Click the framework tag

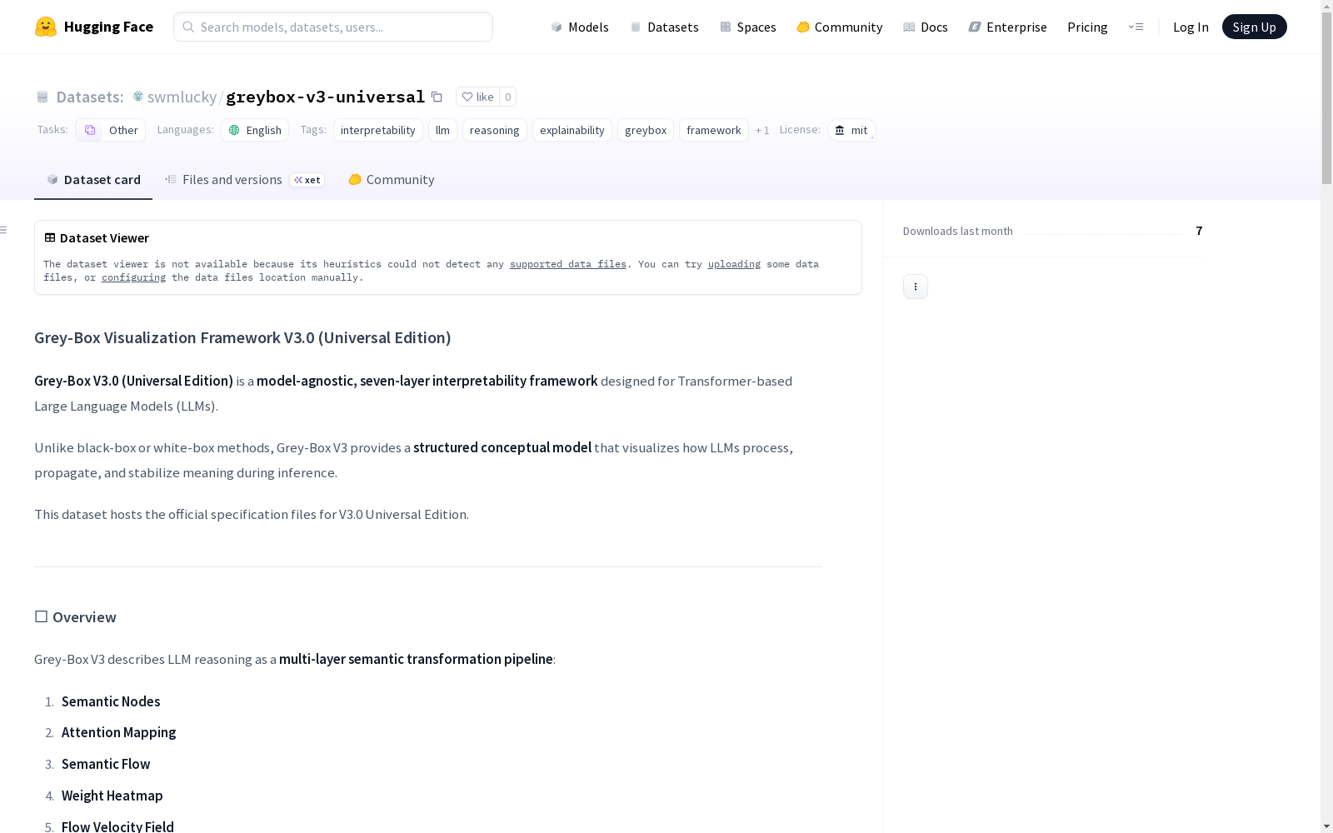pyautogui.click(x=714, y=130)
